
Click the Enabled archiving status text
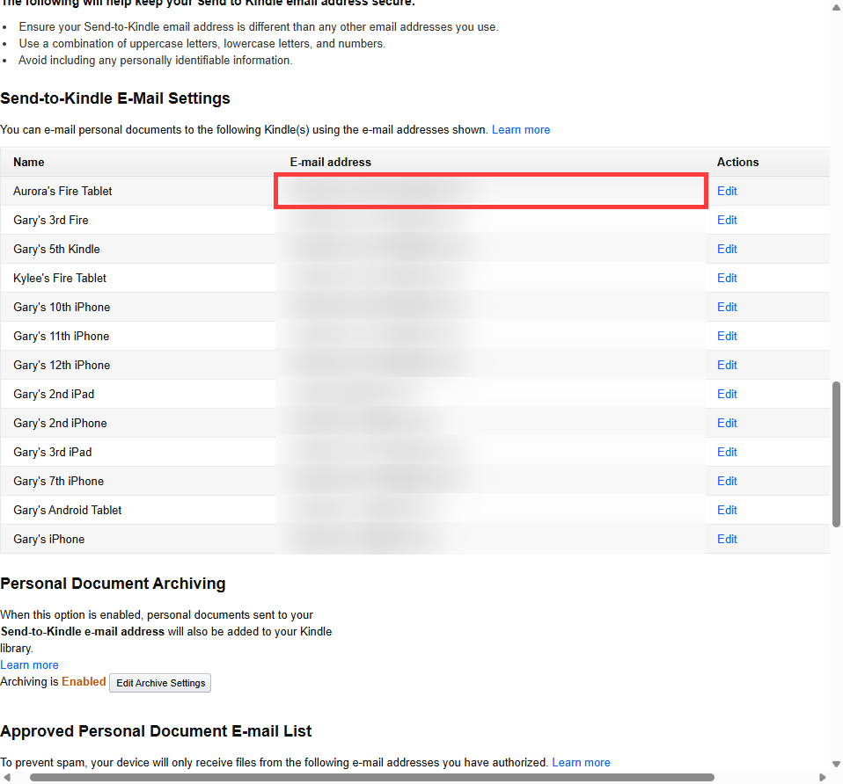tap(84, 681)
